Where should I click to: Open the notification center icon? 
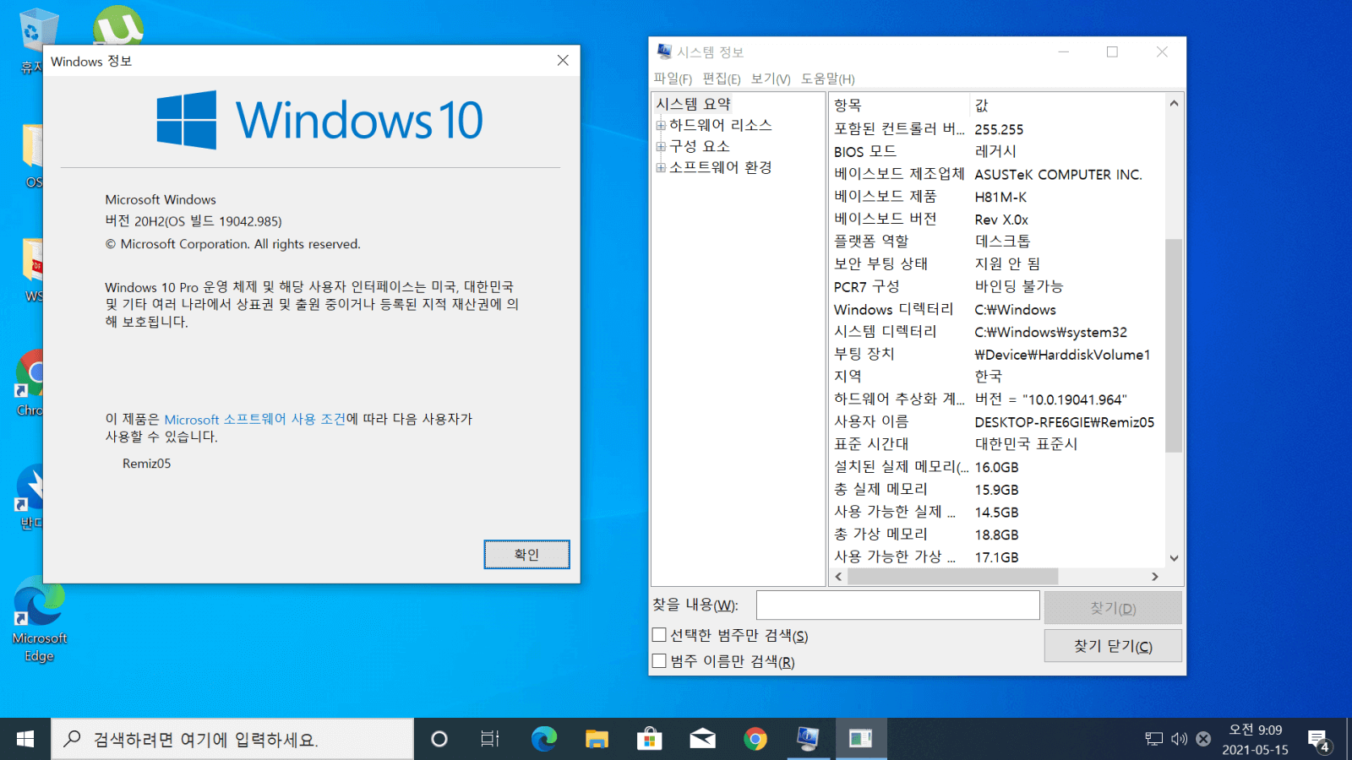tap(1318, 741)
